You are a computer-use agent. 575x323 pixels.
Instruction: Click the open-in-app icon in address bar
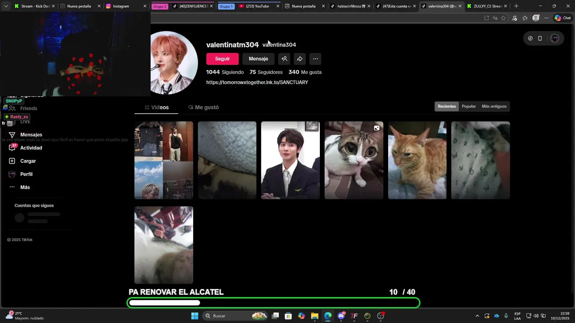click(487, 18)
